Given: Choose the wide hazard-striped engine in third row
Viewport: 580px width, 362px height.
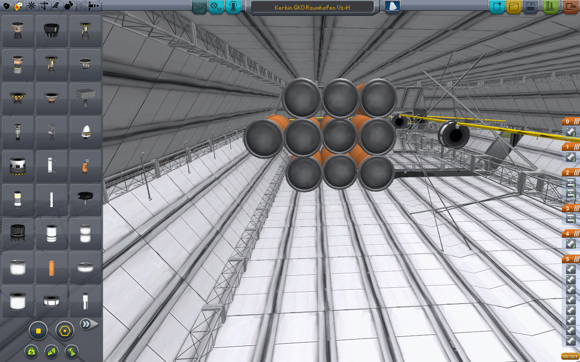Looking at the screenshot, I should tap(18, 99).
